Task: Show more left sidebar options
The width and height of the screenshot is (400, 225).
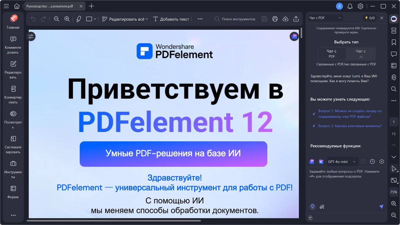Action: point(13,215)
